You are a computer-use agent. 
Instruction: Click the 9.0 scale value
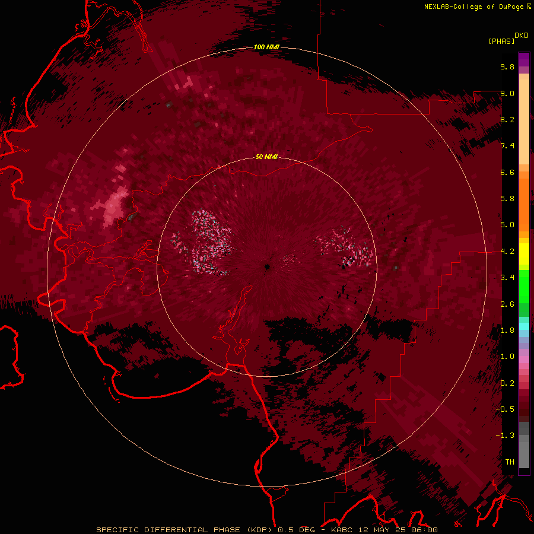pos(507,93)
